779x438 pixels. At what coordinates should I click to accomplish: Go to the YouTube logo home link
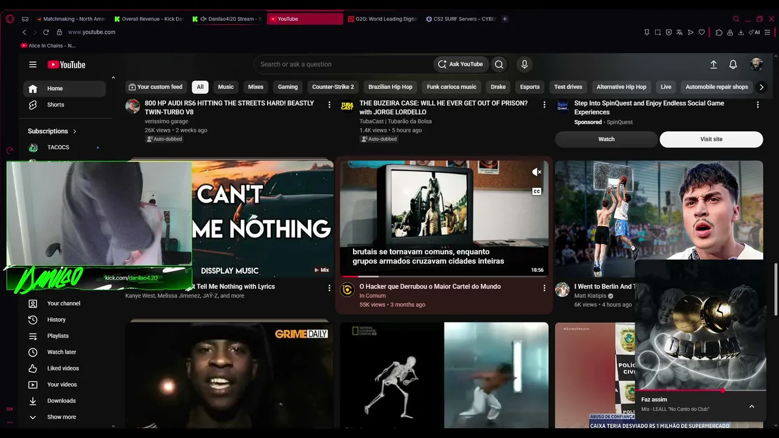click(66, 64)
